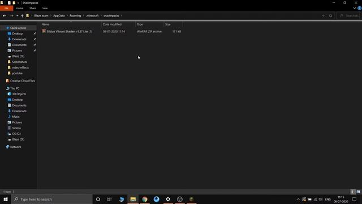Select This PC in navigation pane

[x=15, y=88]
